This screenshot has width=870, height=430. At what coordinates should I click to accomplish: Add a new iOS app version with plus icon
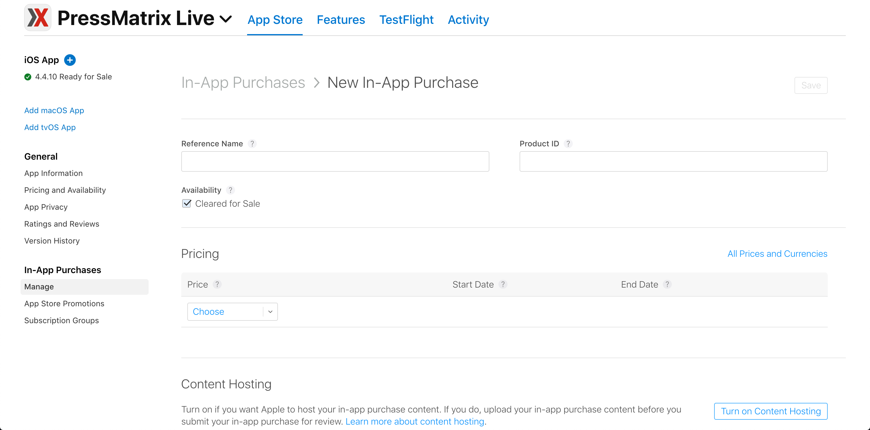70,60
